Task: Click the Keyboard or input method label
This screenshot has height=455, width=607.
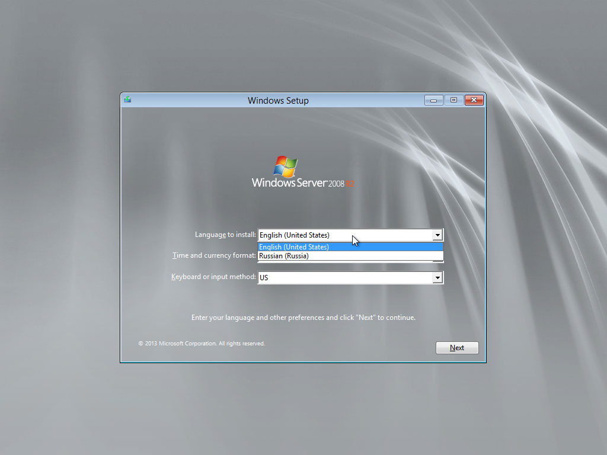Action: 213,277
